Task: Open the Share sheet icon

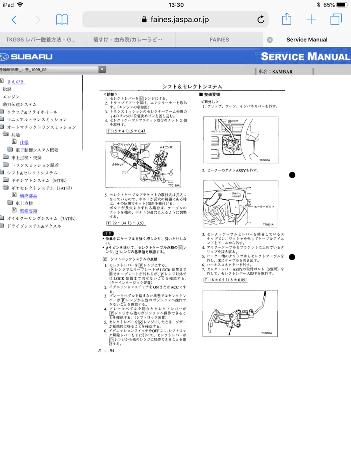Action: coord(287,19)
